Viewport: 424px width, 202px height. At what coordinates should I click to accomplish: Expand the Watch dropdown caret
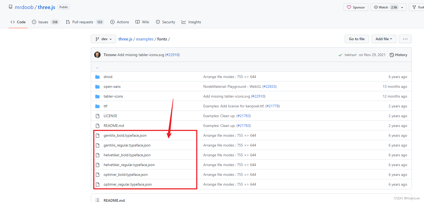pos(402,7)
